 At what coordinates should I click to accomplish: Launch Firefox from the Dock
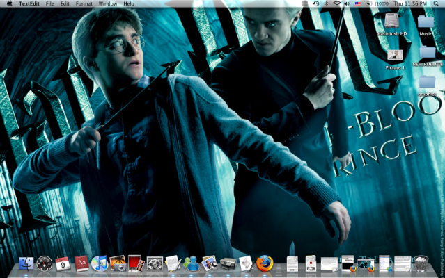tap(265, 264)
